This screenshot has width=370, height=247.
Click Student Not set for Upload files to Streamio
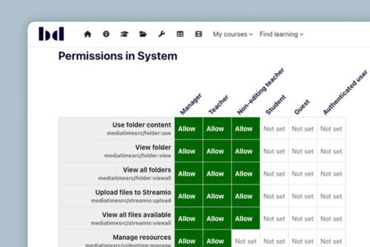pos(274,196)
